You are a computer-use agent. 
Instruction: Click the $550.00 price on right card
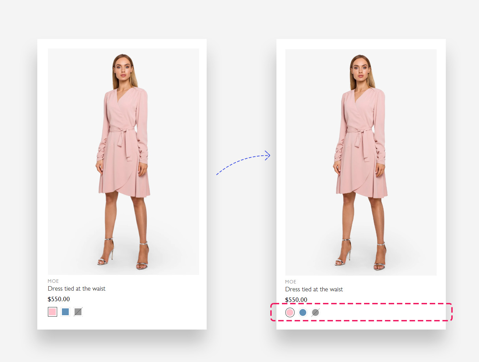[x=296, y=300]
